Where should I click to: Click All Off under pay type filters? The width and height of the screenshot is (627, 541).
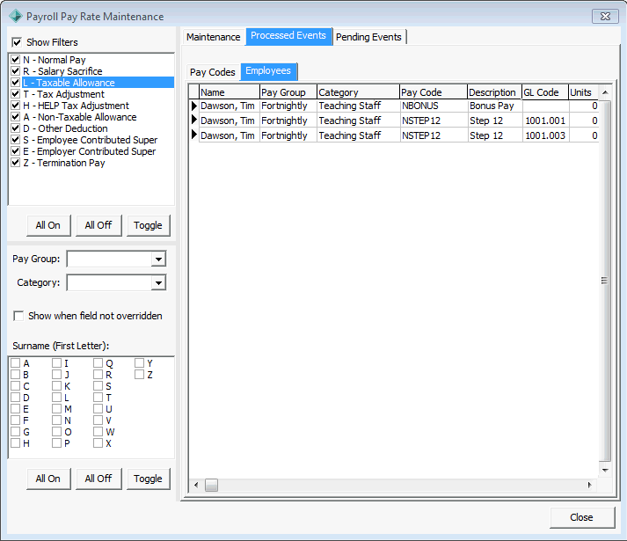click(x=98, y=225)
